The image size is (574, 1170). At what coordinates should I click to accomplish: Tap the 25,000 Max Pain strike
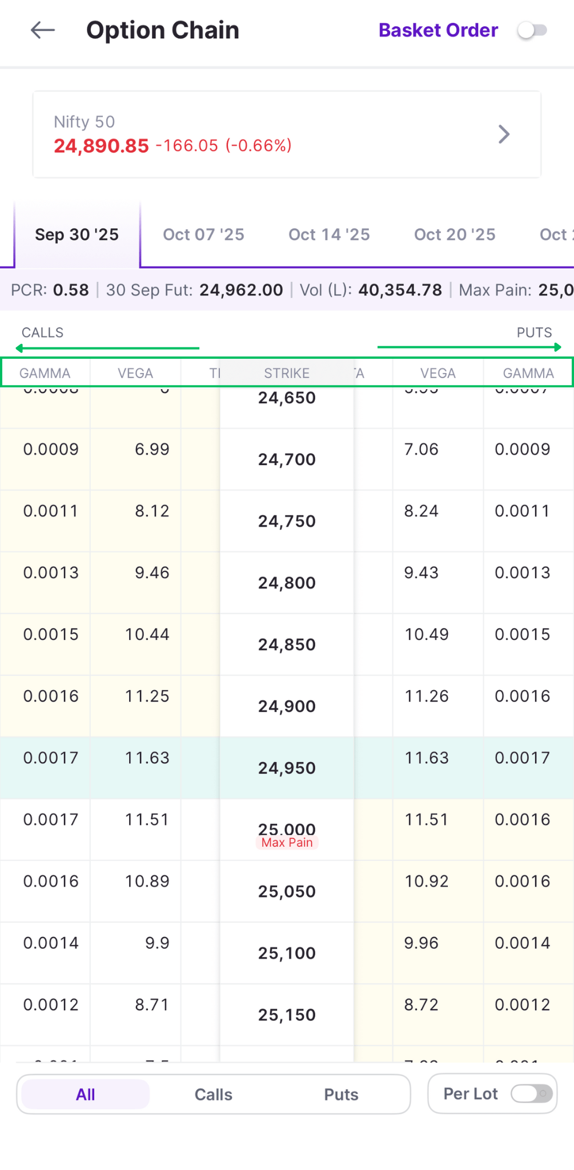(x=287, y=830)
